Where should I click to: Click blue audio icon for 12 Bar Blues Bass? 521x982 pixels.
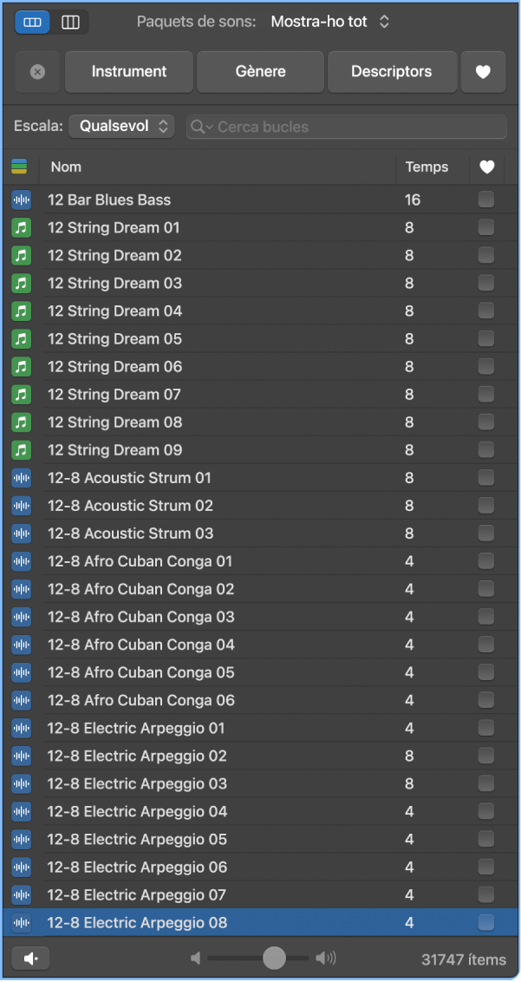[x=22, y=200]
